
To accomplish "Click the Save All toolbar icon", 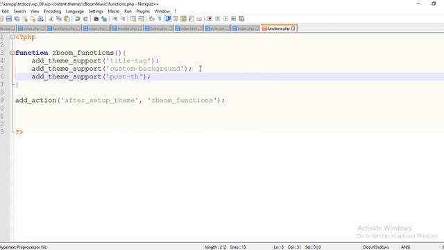I will [17, 19].
